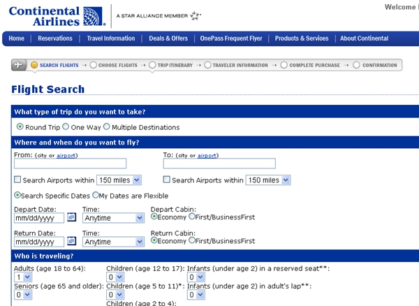This screenshot has width=419, height=306.
Task: Click the airport link beside From
Action: coord(66,155)
